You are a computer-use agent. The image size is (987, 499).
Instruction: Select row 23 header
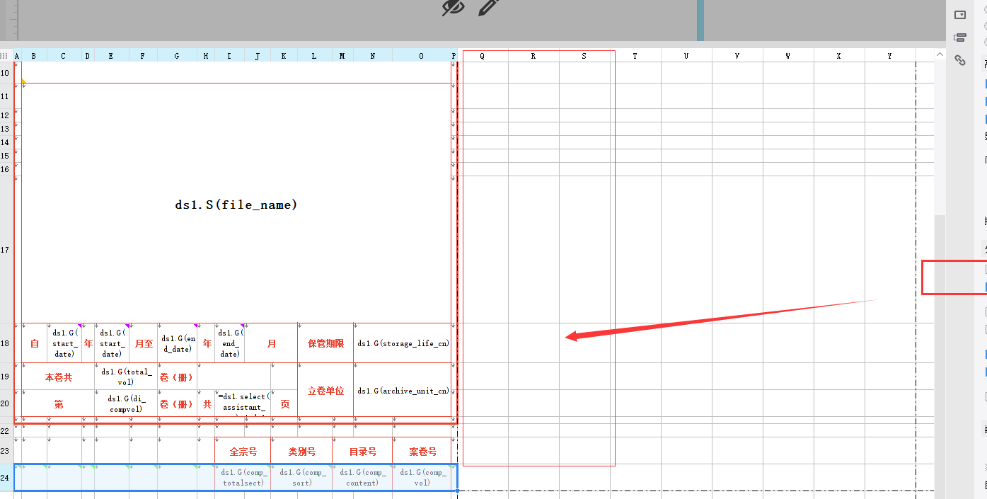(6, 451)
